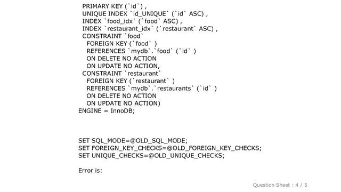Screen dimensions: 341x192
Task: Click the Question Sheet 4 / 5 label
Action: (280, 185)
